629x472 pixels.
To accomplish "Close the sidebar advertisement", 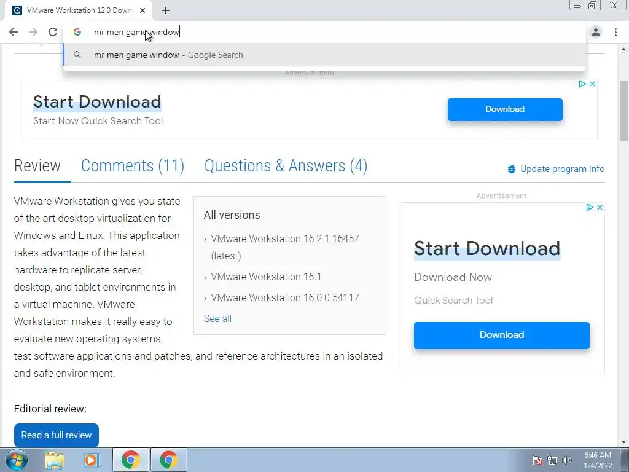I will (600, 208).
